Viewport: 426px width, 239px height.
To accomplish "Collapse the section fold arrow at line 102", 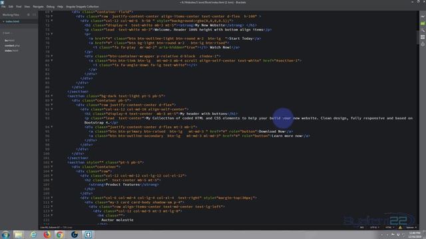I will (52, 162).
